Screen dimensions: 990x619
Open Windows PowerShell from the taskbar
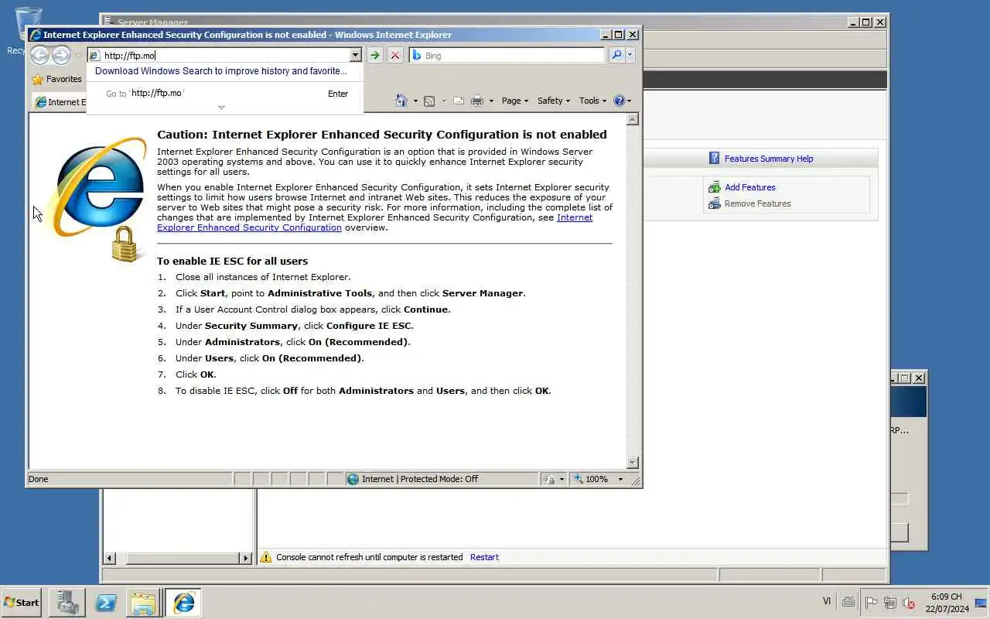click(x=106, y=603)
